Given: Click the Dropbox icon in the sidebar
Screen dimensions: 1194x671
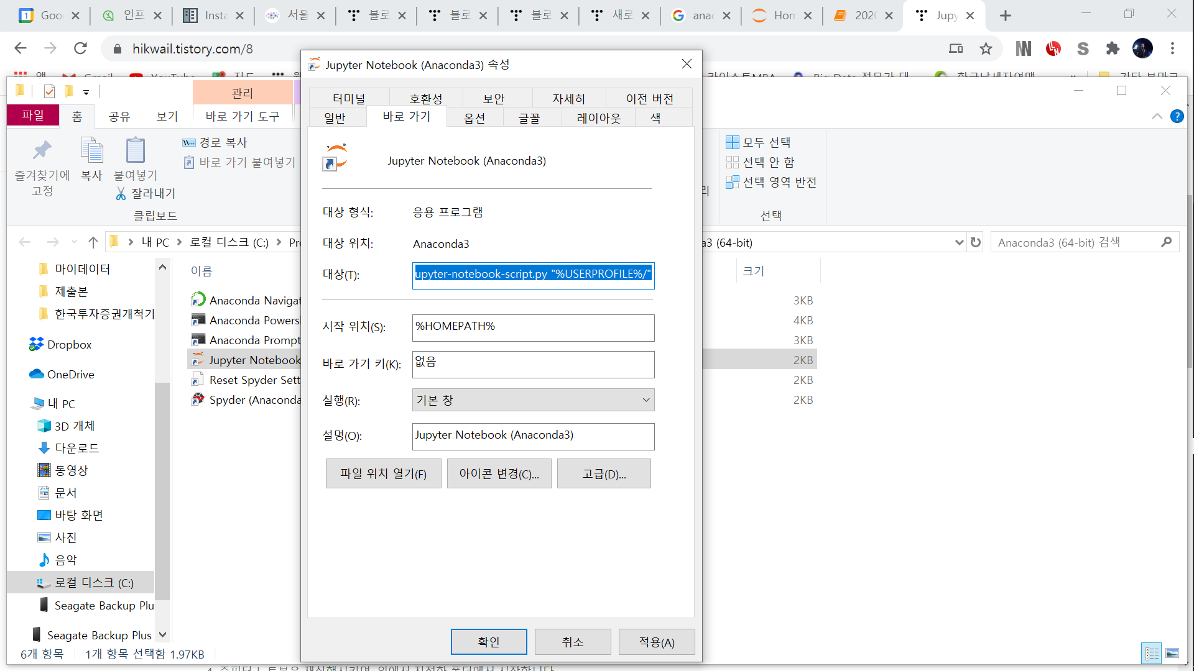Looking at the screenshot, I should pyautogui.click(x=36, y=345).
